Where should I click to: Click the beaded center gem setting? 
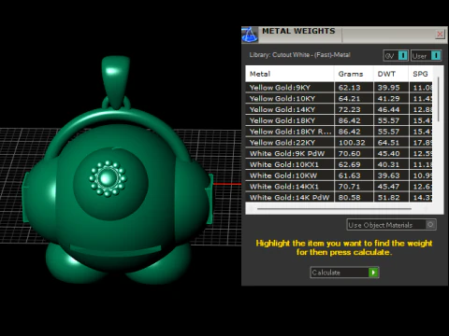click(108, 178)
